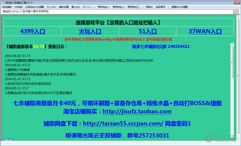Click 最小化1 menu item
The width and height of the screenshot is (241, 146).
[x=76, y=7]
